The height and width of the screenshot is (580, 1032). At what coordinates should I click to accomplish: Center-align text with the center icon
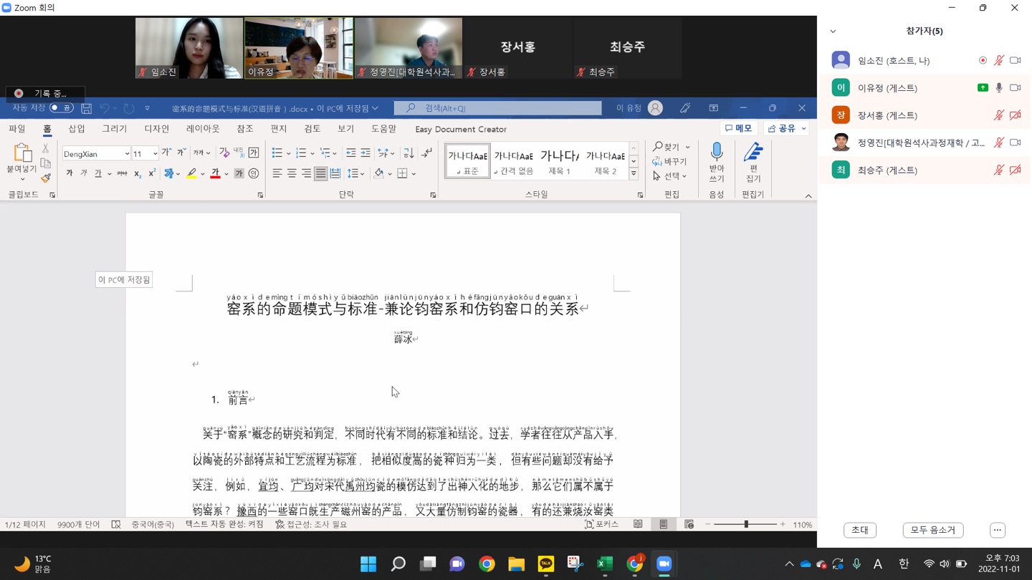(x=292, y=174)
